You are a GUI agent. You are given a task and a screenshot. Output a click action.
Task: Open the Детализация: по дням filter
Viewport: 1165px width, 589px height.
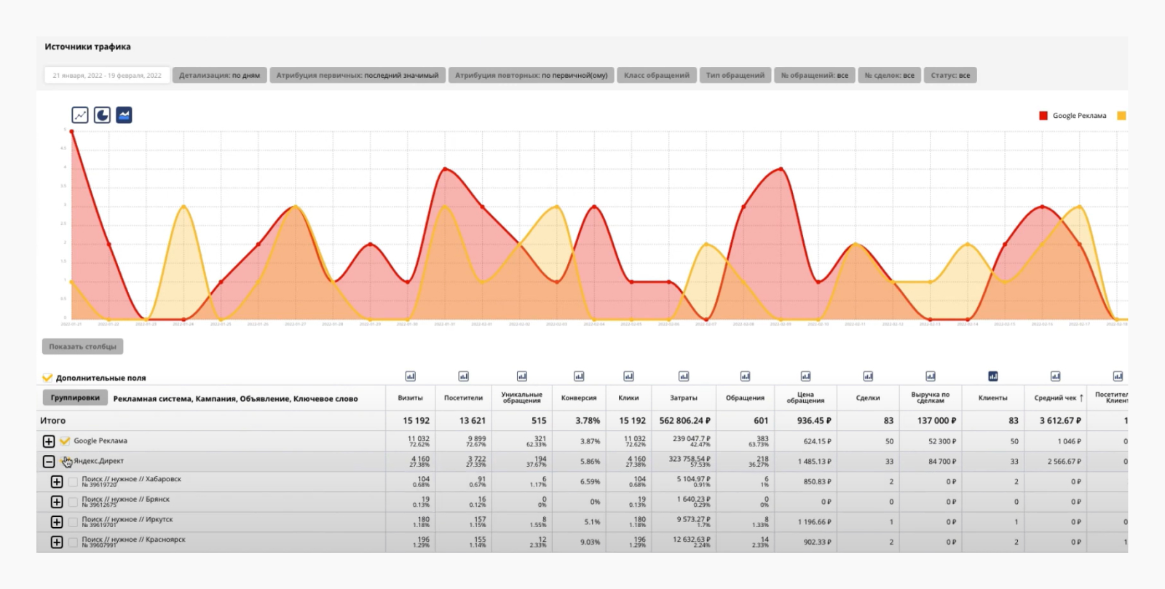(219, 75)
